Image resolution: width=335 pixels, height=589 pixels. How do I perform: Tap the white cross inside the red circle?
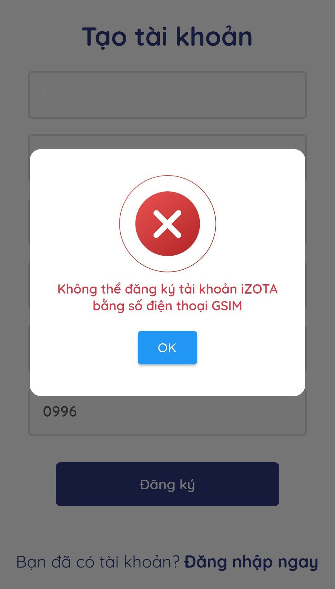click(167, 224)
